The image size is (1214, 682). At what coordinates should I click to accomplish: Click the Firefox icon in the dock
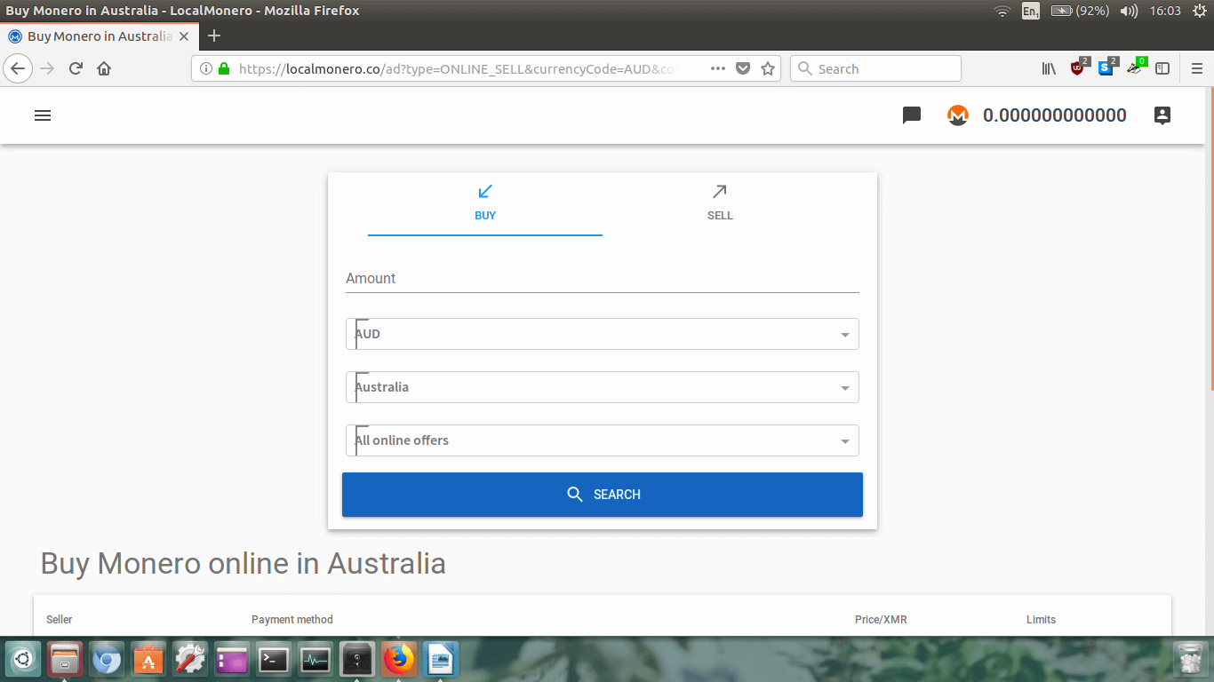[399, 660]
